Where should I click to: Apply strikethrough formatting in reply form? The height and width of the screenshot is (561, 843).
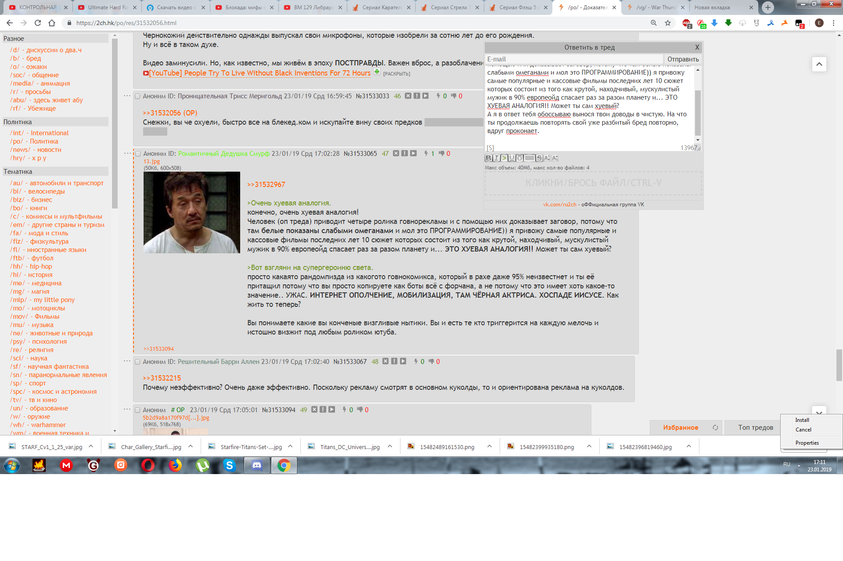point(540,158)
